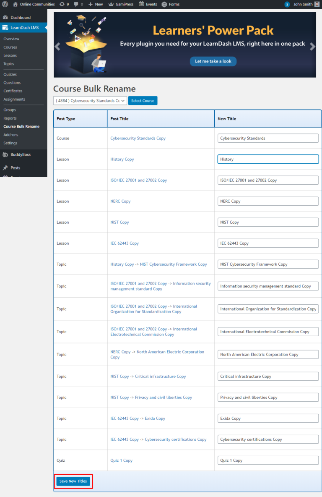Click the NERC Copy new title field
The image size is (322, 497).
click(x=268, y=201)
